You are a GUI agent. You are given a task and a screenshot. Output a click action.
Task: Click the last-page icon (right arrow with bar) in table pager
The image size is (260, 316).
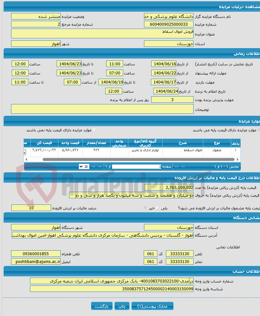pos(183,167)
